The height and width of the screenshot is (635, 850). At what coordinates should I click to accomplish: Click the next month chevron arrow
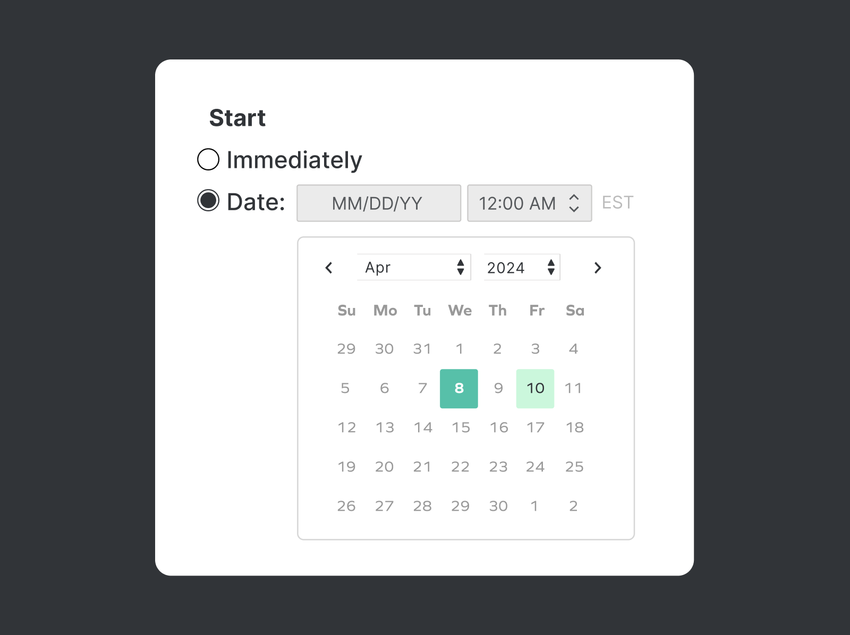tap(598, 268)
